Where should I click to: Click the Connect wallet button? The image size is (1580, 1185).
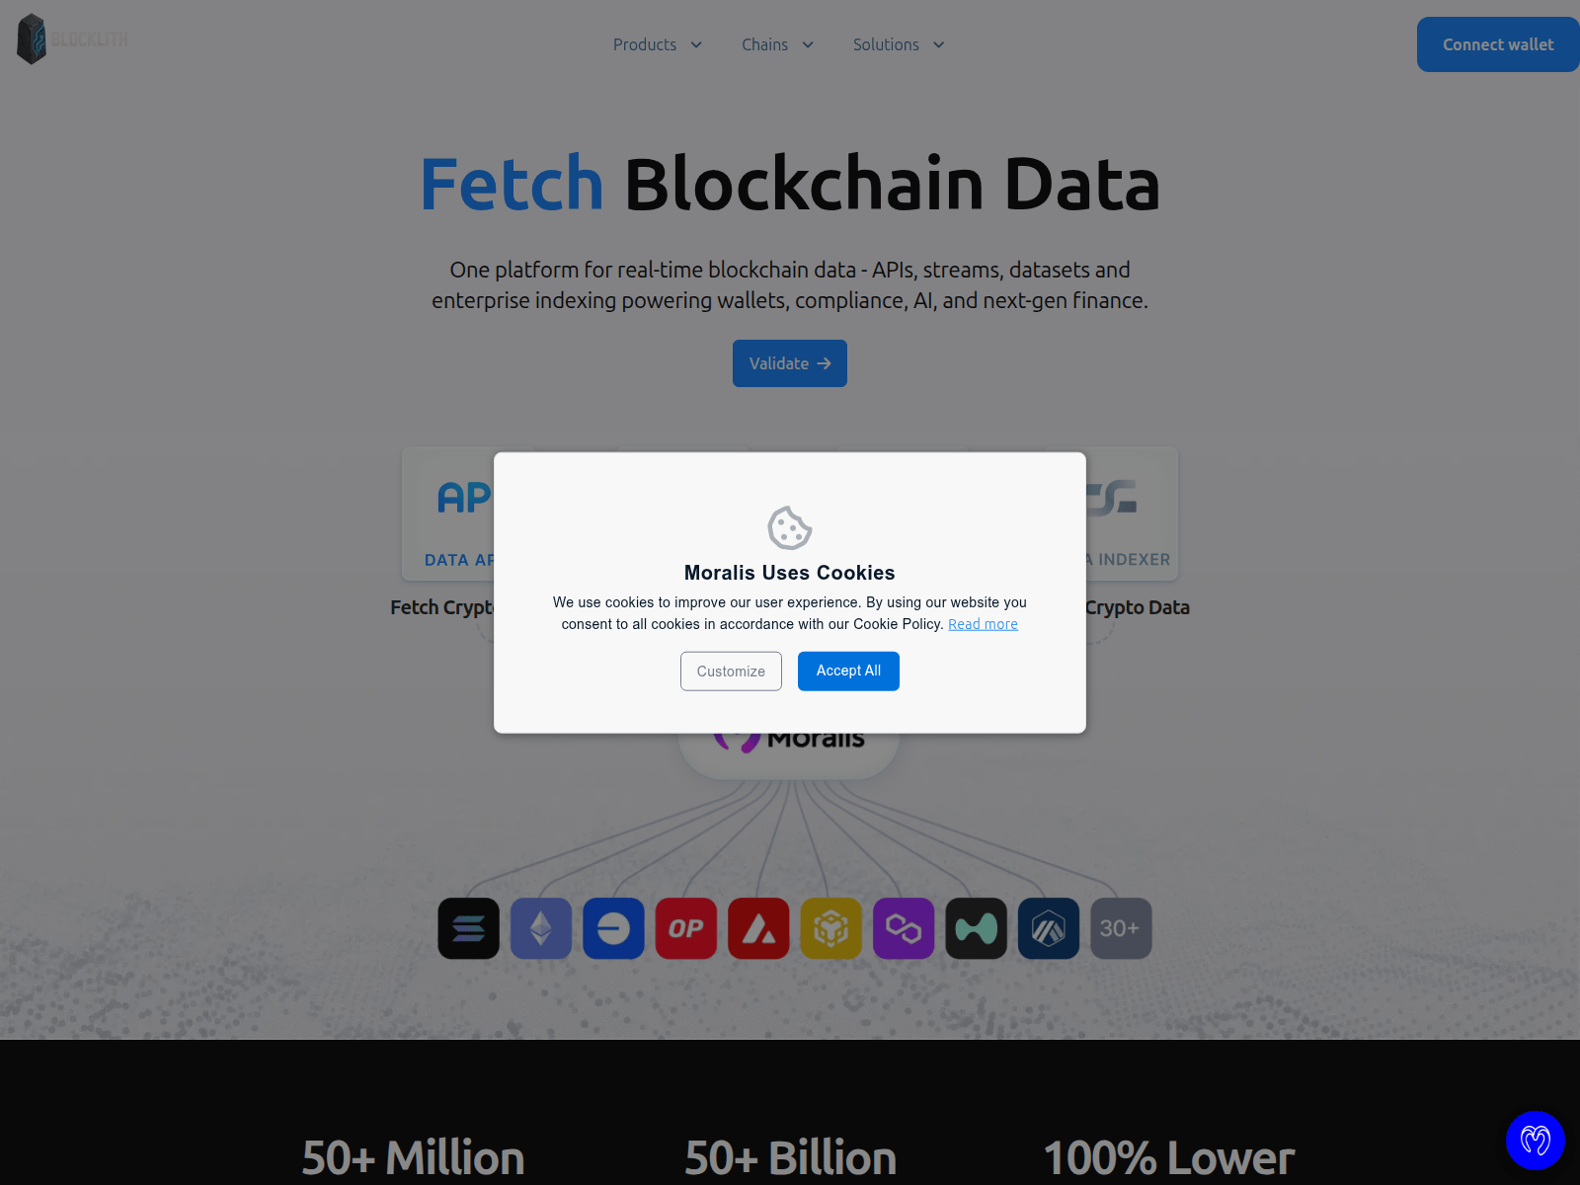1498,44
